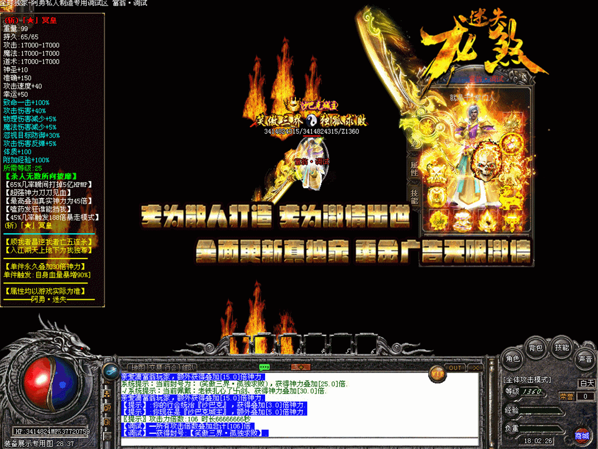
Task: Open the 商城 shop orb
Action: (582, 436)
